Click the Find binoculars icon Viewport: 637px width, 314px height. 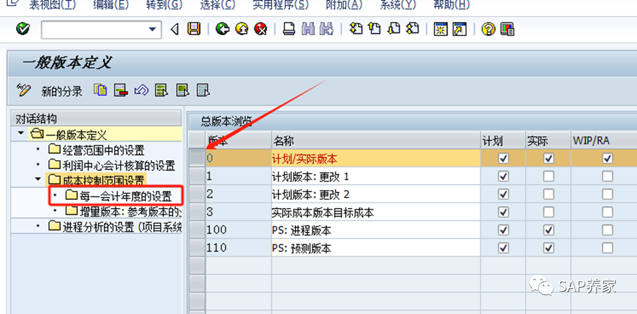coord(308,29)
